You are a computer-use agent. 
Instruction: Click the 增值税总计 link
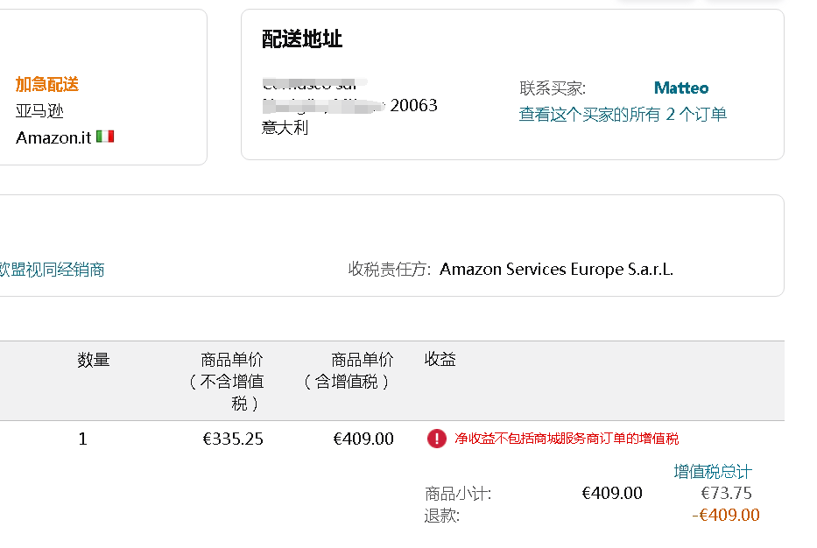(x=712, y=472)
